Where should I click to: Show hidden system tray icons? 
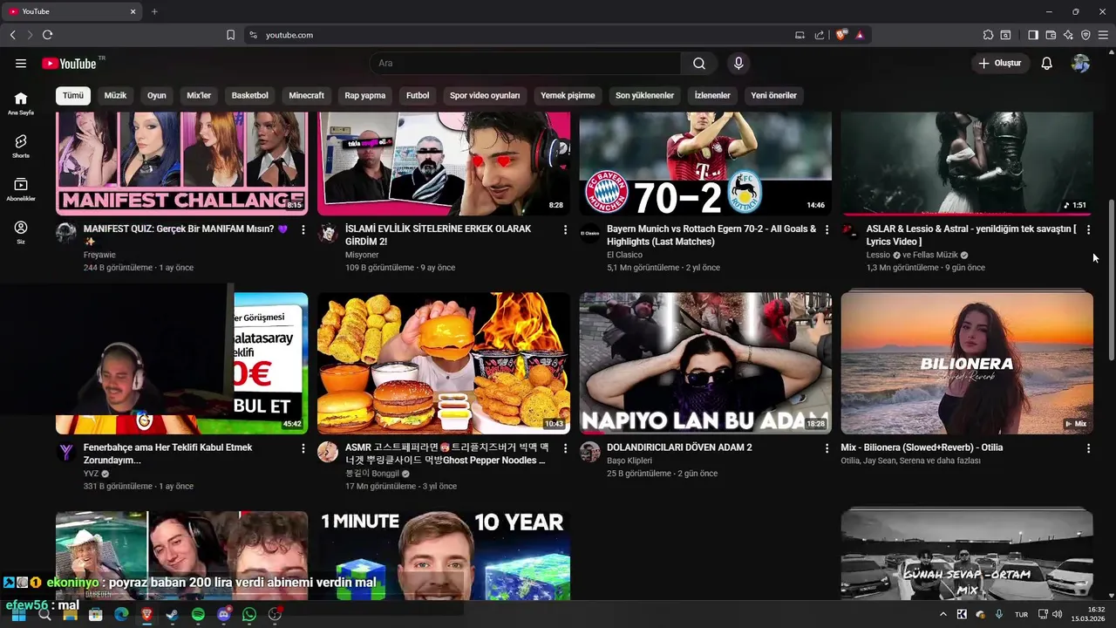tap(942, 615)
